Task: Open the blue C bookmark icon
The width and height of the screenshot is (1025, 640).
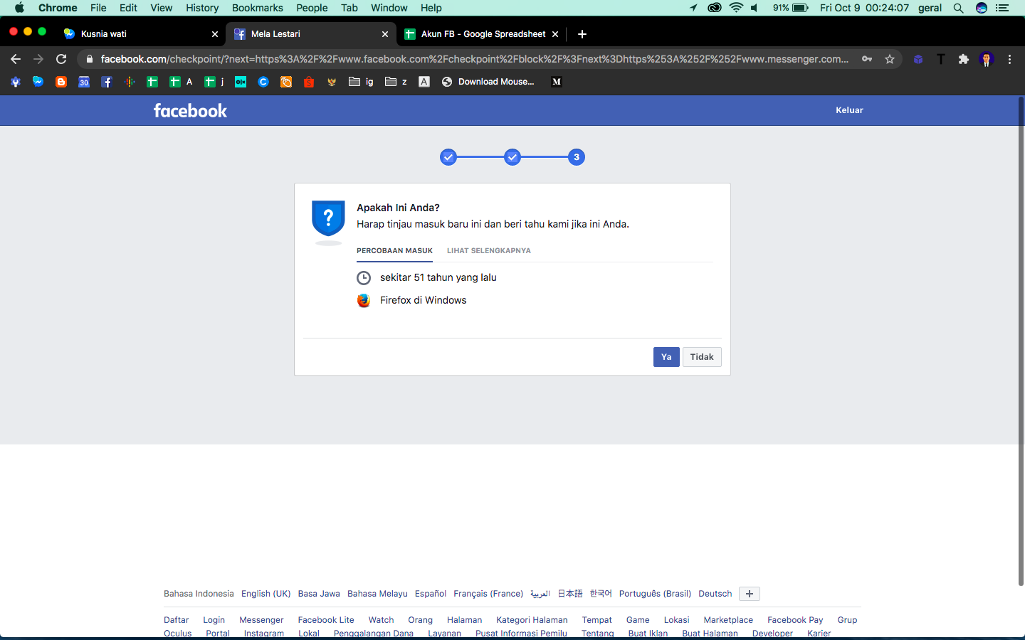Action: (x=263, y=82)
